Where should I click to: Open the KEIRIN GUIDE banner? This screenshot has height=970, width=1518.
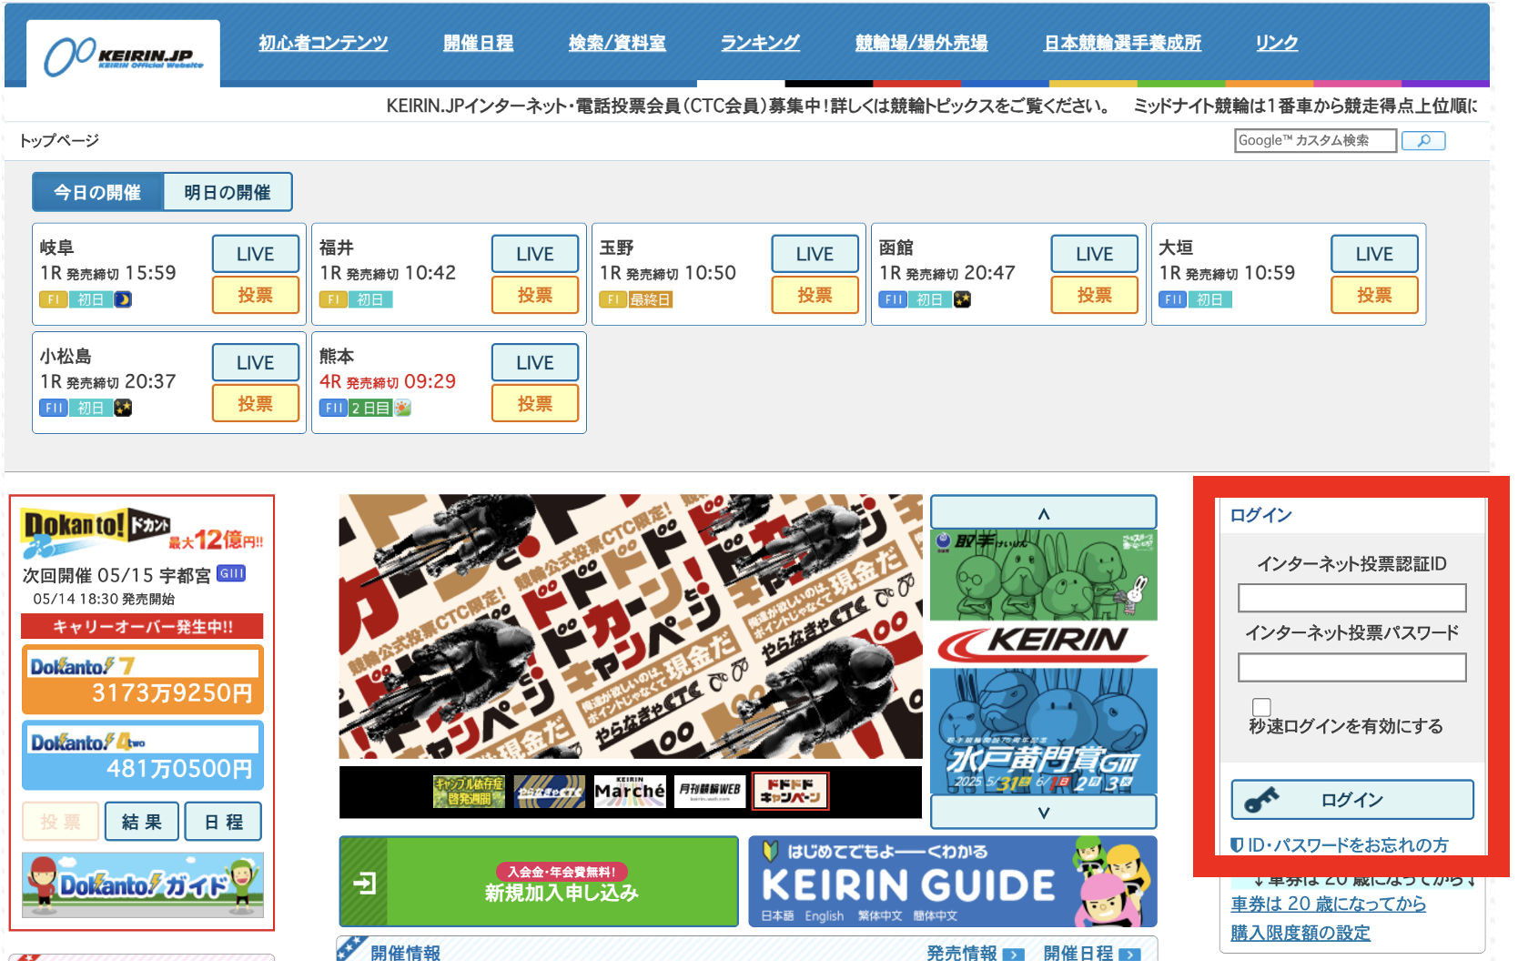953,882
